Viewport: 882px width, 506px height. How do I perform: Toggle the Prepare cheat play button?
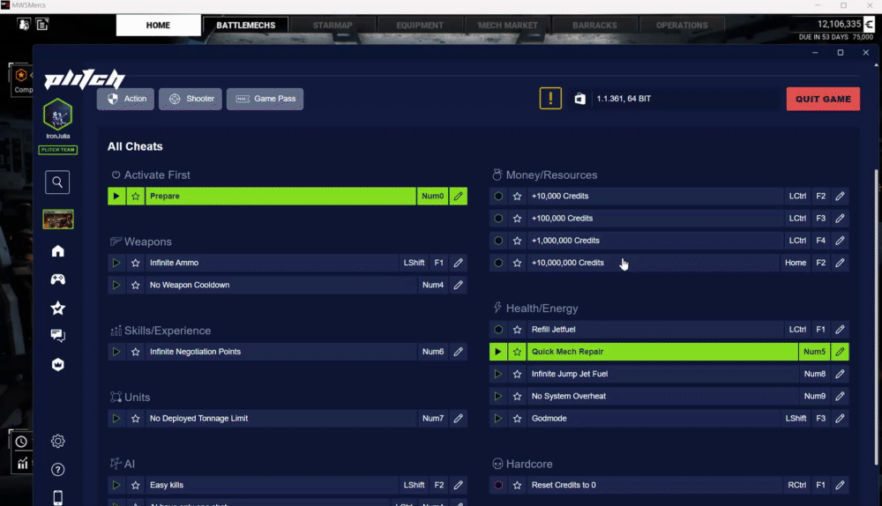(116, 197)
